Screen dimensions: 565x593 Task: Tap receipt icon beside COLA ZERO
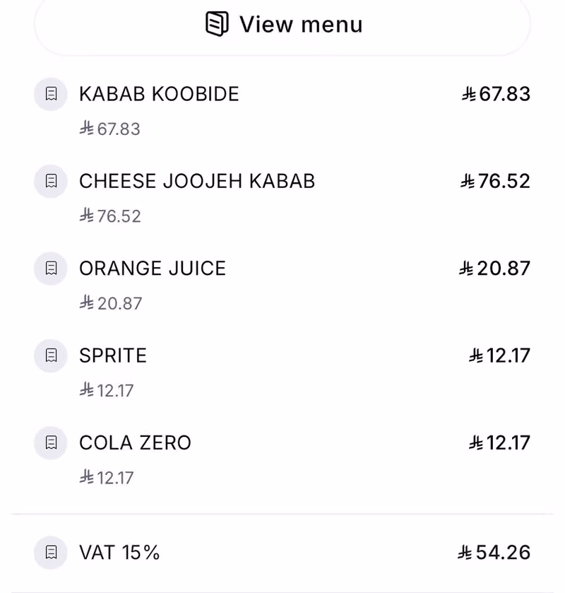click(x=51, y=443)
